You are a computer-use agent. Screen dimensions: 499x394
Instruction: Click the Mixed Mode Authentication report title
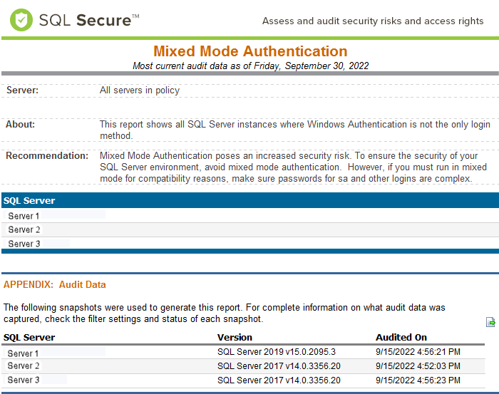click(x=250, y=51)
